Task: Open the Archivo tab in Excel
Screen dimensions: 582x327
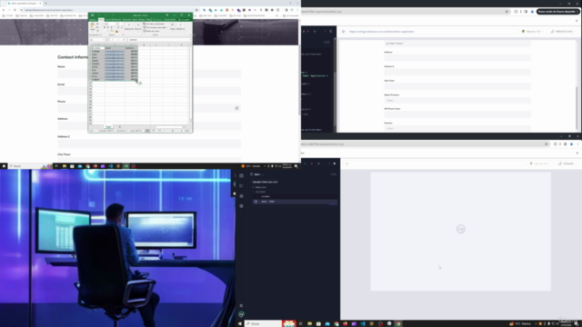Action: point(93,19)
